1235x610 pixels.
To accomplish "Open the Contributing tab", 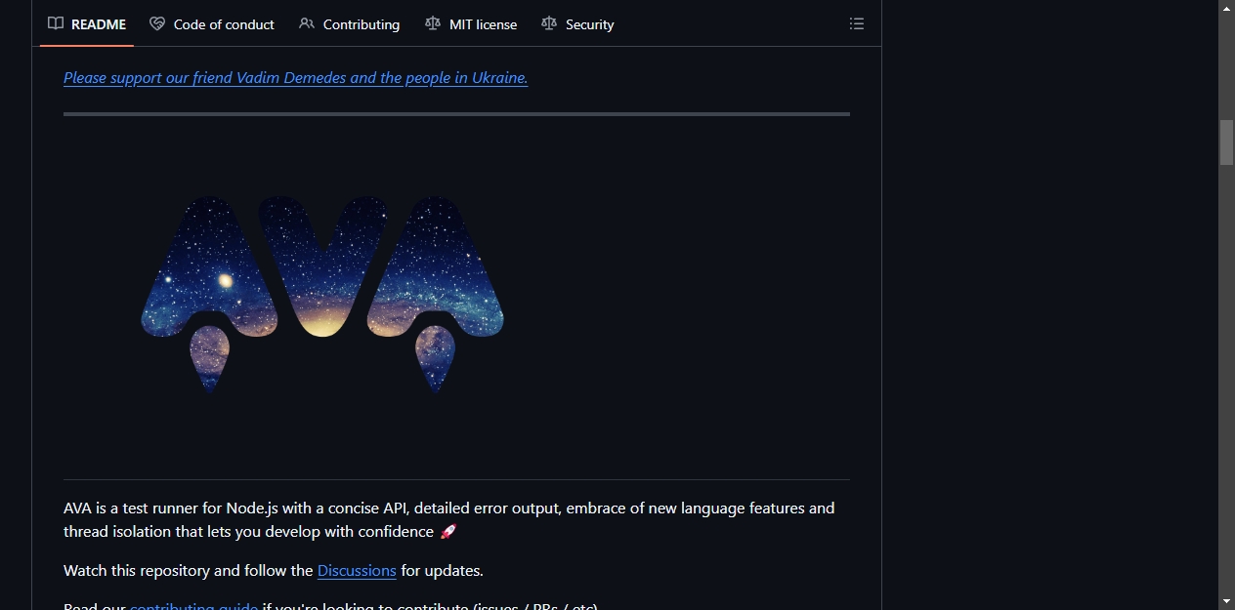I will (350, 24).
